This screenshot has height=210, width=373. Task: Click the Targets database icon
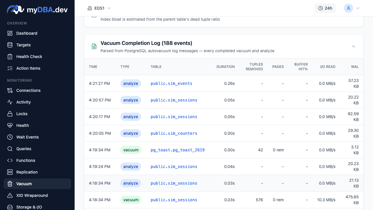(x=10, y=45)
